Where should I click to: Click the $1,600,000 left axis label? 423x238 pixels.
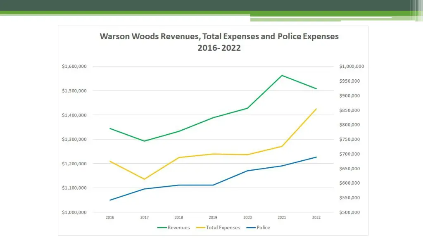coord(74,67)
